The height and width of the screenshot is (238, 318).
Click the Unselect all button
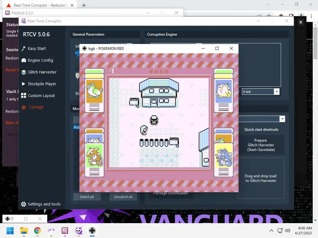tap(123, 197)
